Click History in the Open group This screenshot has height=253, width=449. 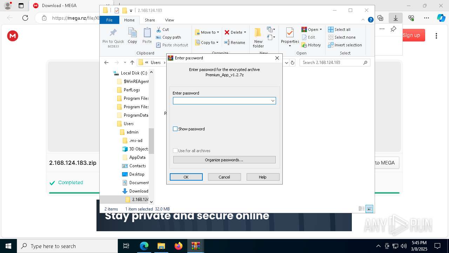click(x=311, y=45)
